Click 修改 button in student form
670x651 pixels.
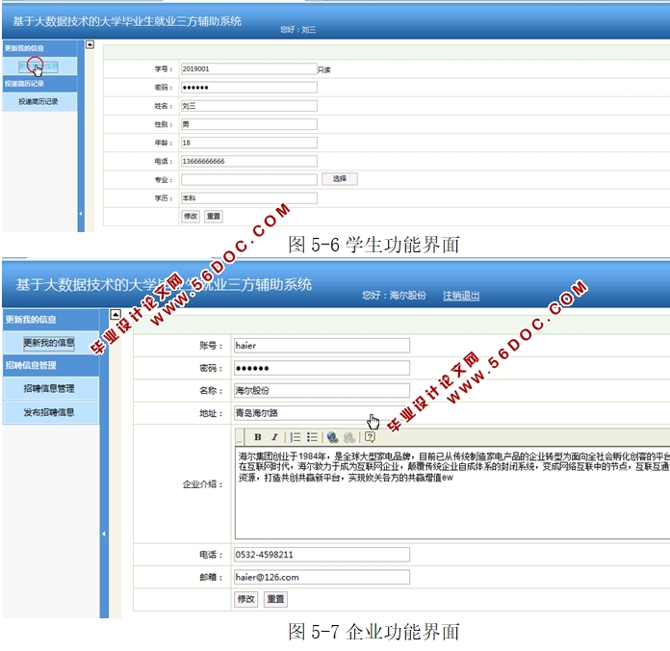click(191, 217)
